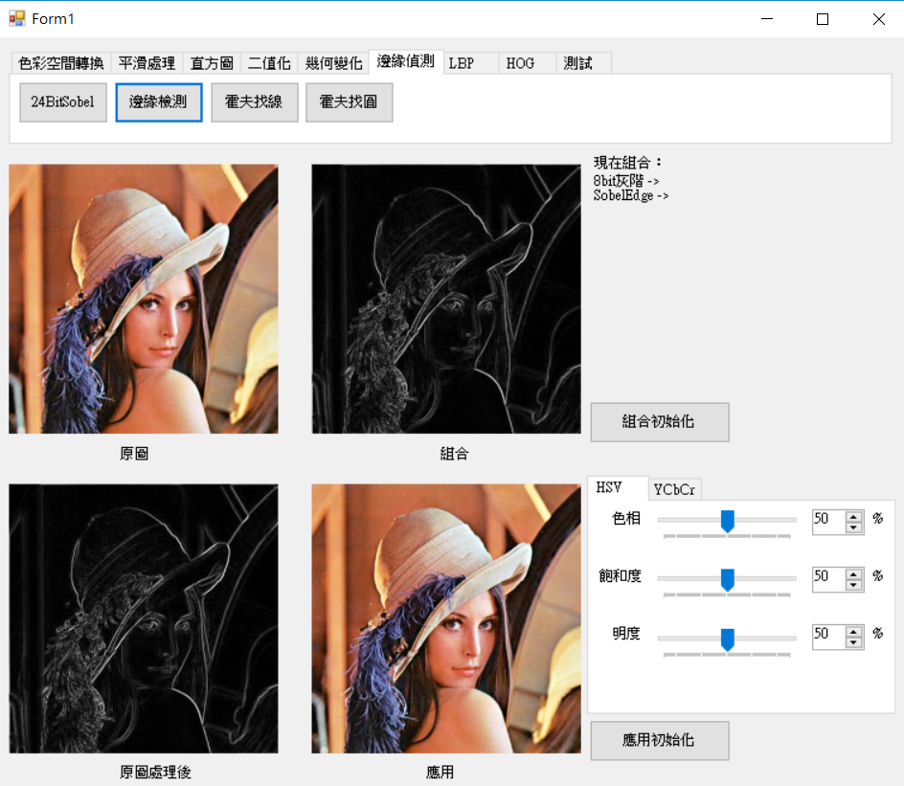Select the 邊緣偵測 tab
The image size is (904, 786).
point(406,61)
